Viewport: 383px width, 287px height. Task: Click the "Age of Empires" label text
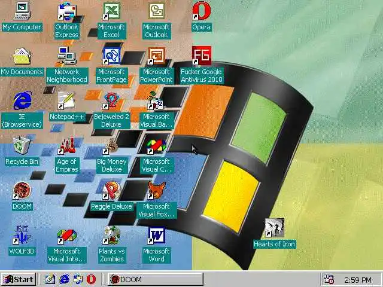coord(67,166)
